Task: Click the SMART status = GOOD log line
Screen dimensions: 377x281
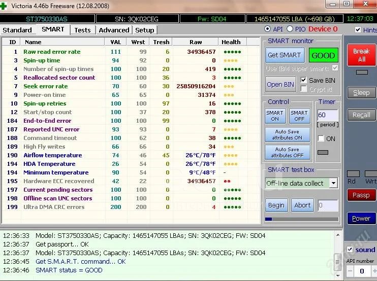Action: (x=69, y=270)
